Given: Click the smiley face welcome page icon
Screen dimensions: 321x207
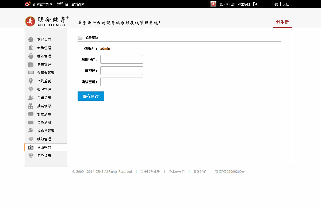Looking at the screenshot, I should 31,40.
